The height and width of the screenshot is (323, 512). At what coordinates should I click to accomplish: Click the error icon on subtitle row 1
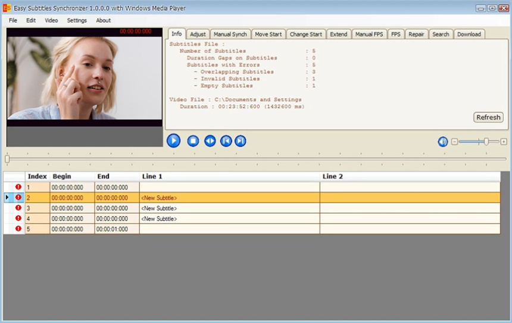pyautogui.click(x=18, y=187)
